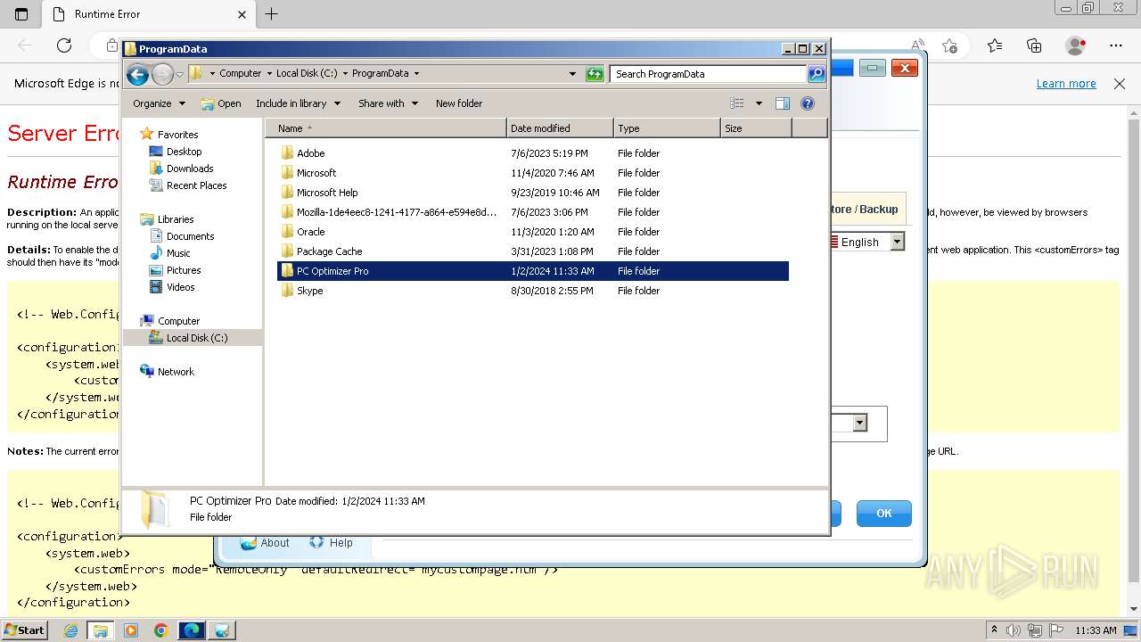Sort by the Name column header
Screen dimensions: 1141x642
coord(386,128)
